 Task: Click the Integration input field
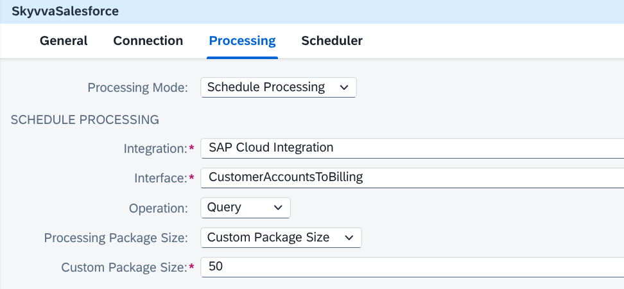coord(412,148)
